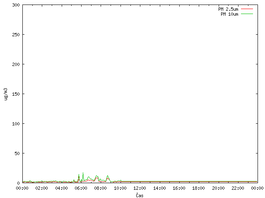265x198 pixels.
Task: Click the 14:00 time label
Action: (x=159, y=188)
